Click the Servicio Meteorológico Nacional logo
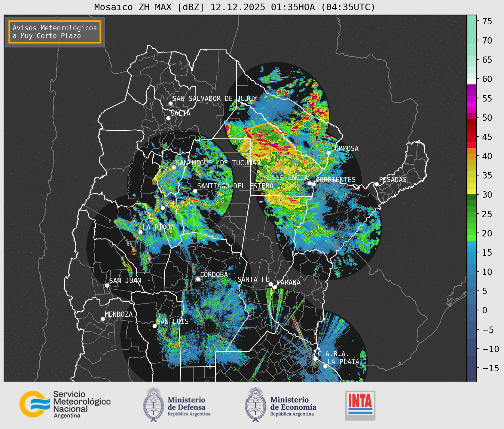The height and width of the screenshot is (429, 504). (65, 404)
